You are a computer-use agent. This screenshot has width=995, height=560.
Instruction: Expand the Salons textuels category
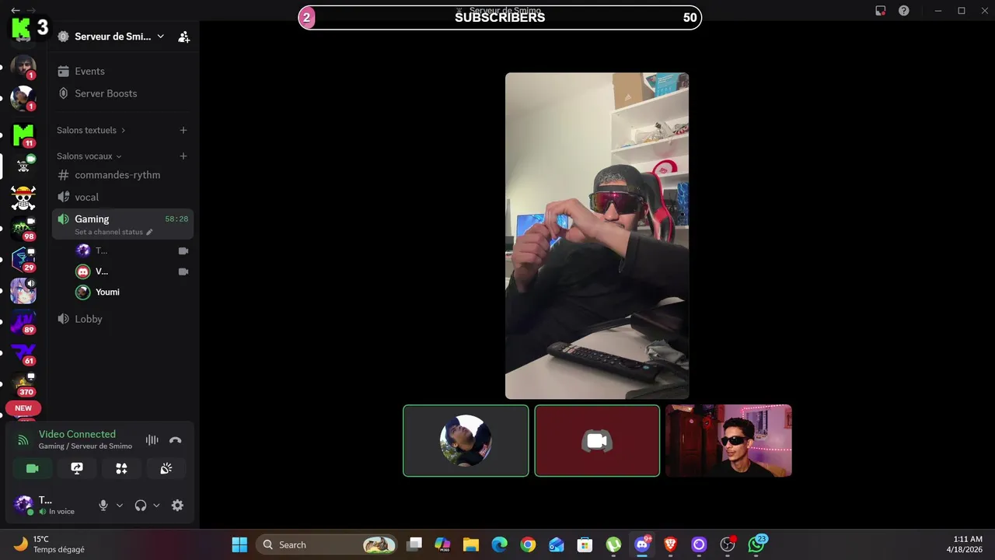91,130
